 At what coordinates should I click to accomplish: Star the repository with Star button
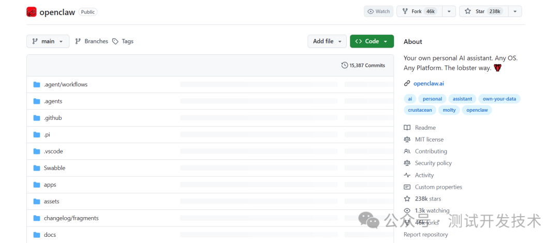click(484, 11)
